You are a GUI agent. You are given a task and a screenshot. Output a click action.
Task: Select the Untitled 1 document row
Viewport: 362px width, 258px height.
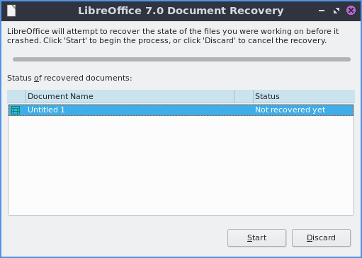pos(181,110)
